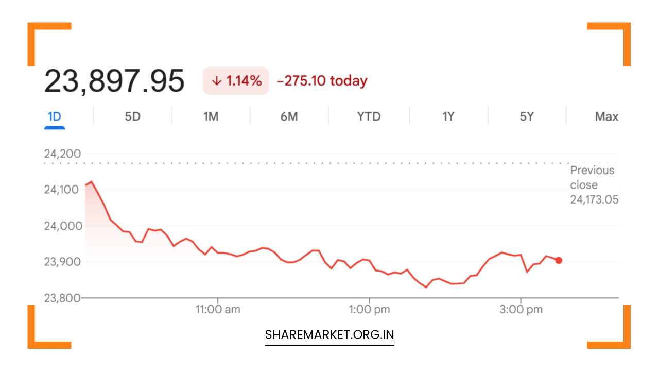Switch to the 5D chart tab
The height and width of the screenshot is (371, 659).
(132, 117)
